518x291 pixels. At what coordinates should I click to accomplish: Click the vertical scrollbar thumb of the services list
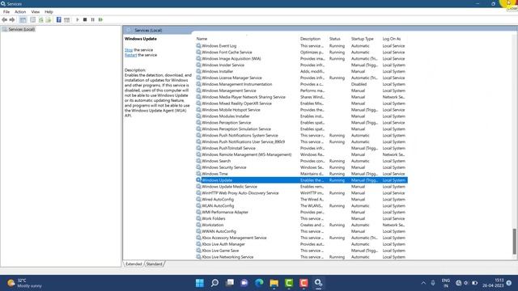[x=515, y=241]
